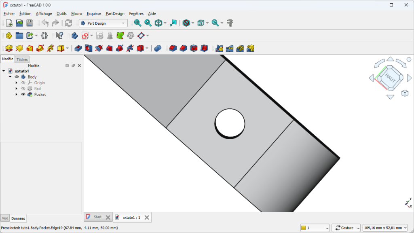Image resolution: width=414 pixels, height=233 pixels.
Task: Click the measuring caliper tool icon
Action: pyautogui.click(x=230, y=23)
